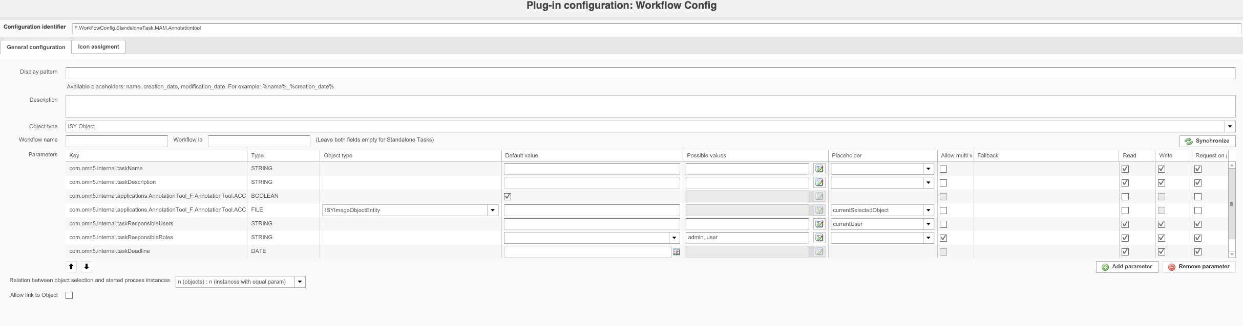Click default value field for taskName
Viewport: 1243px width, 326px height.
(x=592, y=169)
